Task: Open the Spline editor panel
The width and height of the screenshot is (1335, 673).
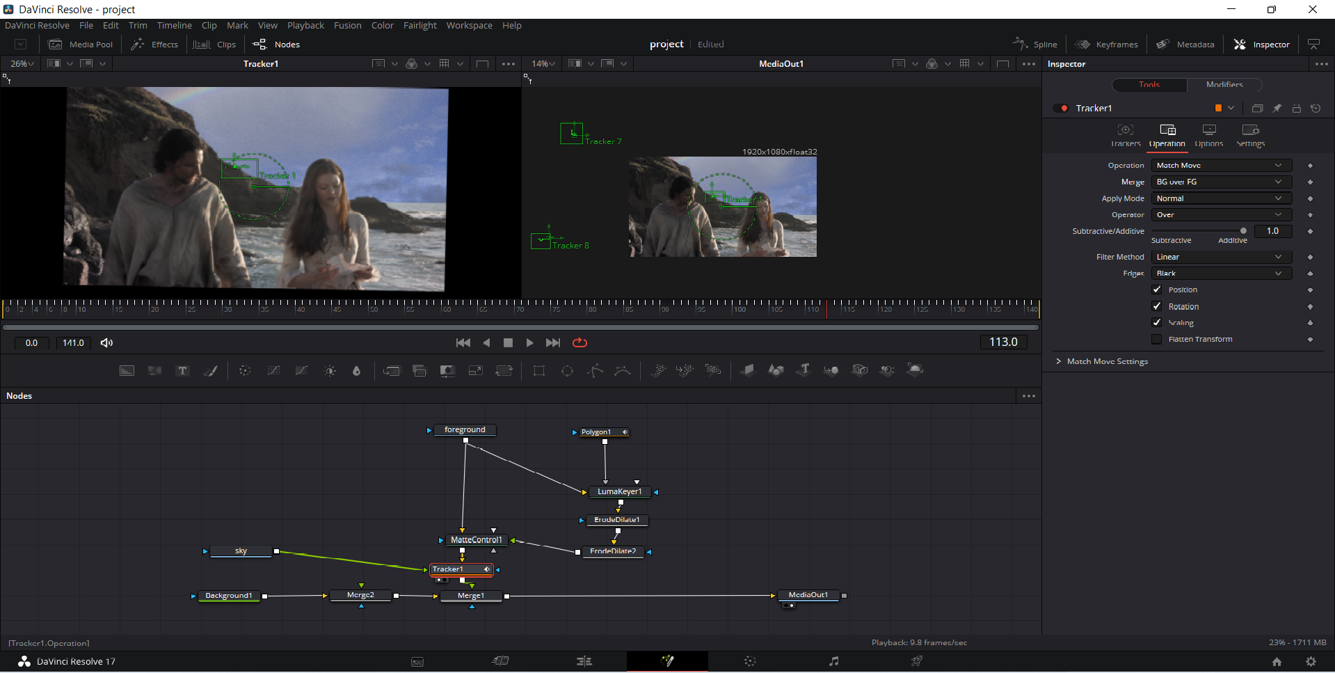Action: 1034,44
